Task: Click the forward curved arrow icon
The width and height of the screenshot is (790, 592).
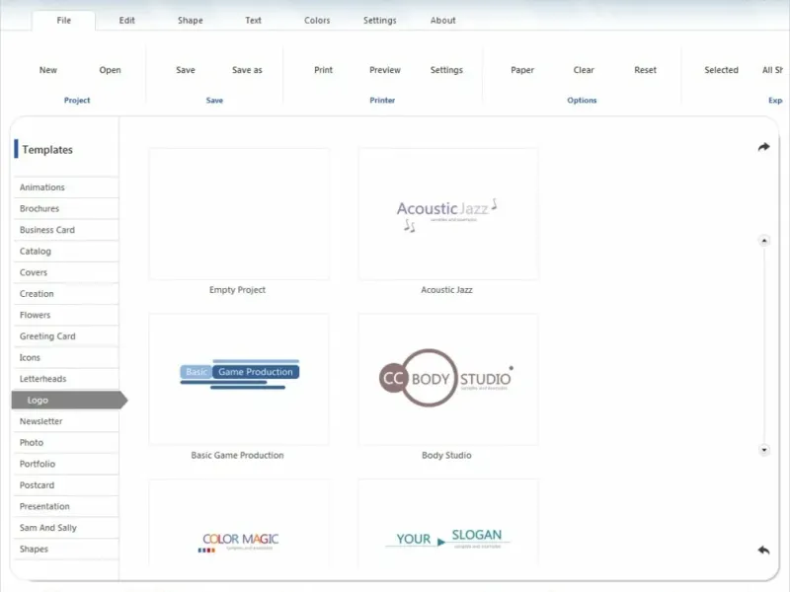Action: tap(763, 146)
